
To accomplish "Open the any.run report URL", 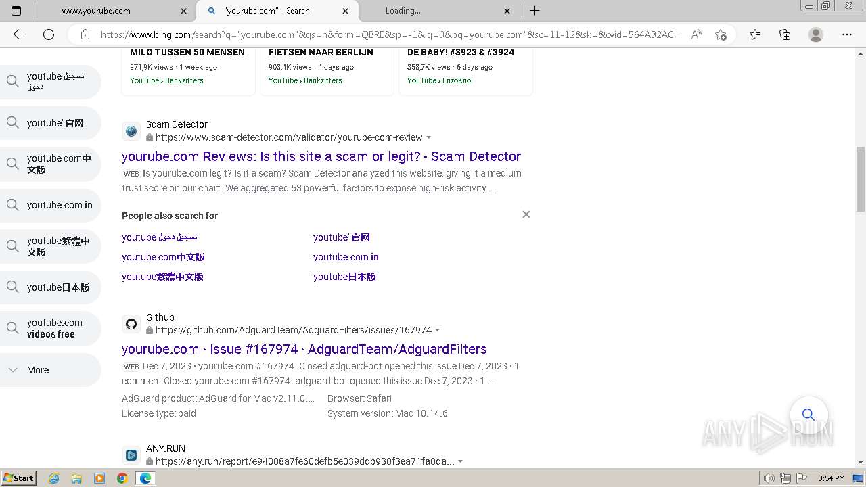I will click(305, 461).
